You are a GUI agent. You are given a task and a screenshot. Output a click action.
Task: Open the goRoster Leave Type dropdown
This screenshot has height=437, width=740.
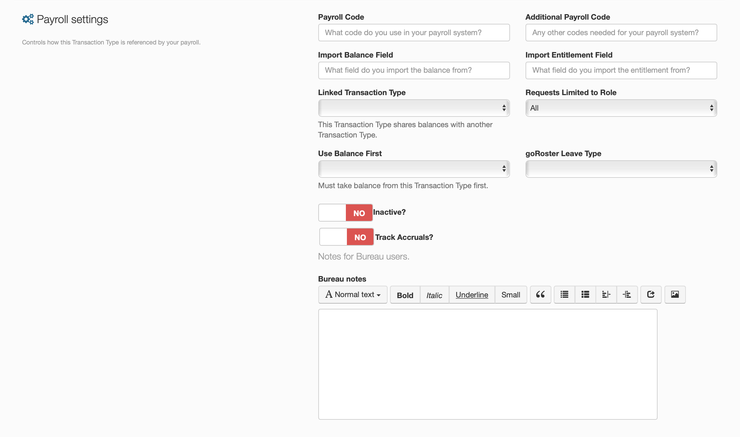(621, 169)
